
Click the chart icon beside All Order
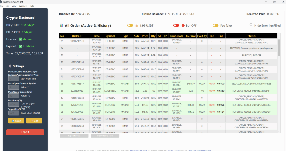(x=61, y=25)
